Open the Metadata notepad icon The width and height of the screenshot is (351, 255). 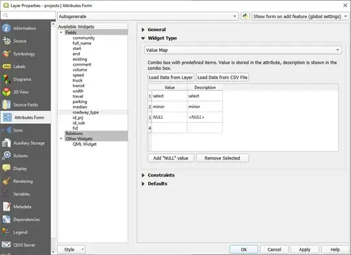6,207
